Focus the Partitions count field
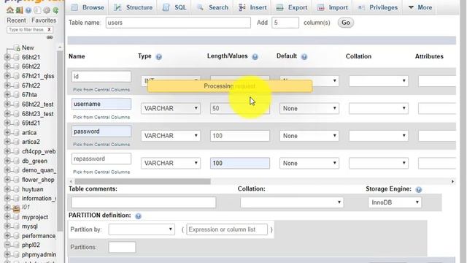Screen dimensions: 467x263 pos(122,247)
